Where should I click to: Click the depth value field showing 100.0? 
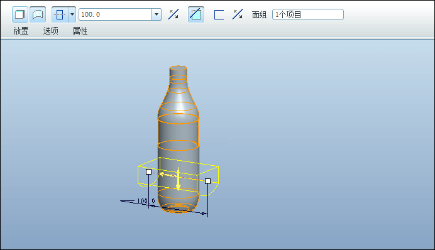115,14
